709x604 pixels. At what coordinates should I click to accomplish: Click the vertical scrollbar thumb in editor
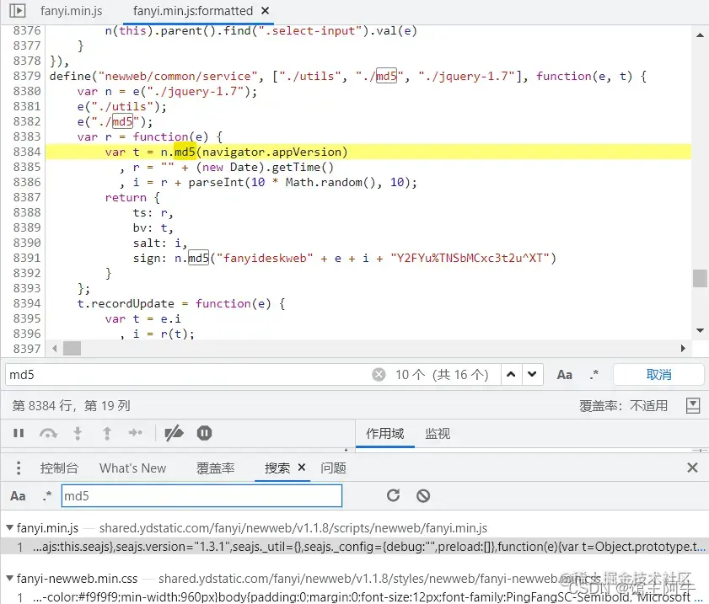700,278
